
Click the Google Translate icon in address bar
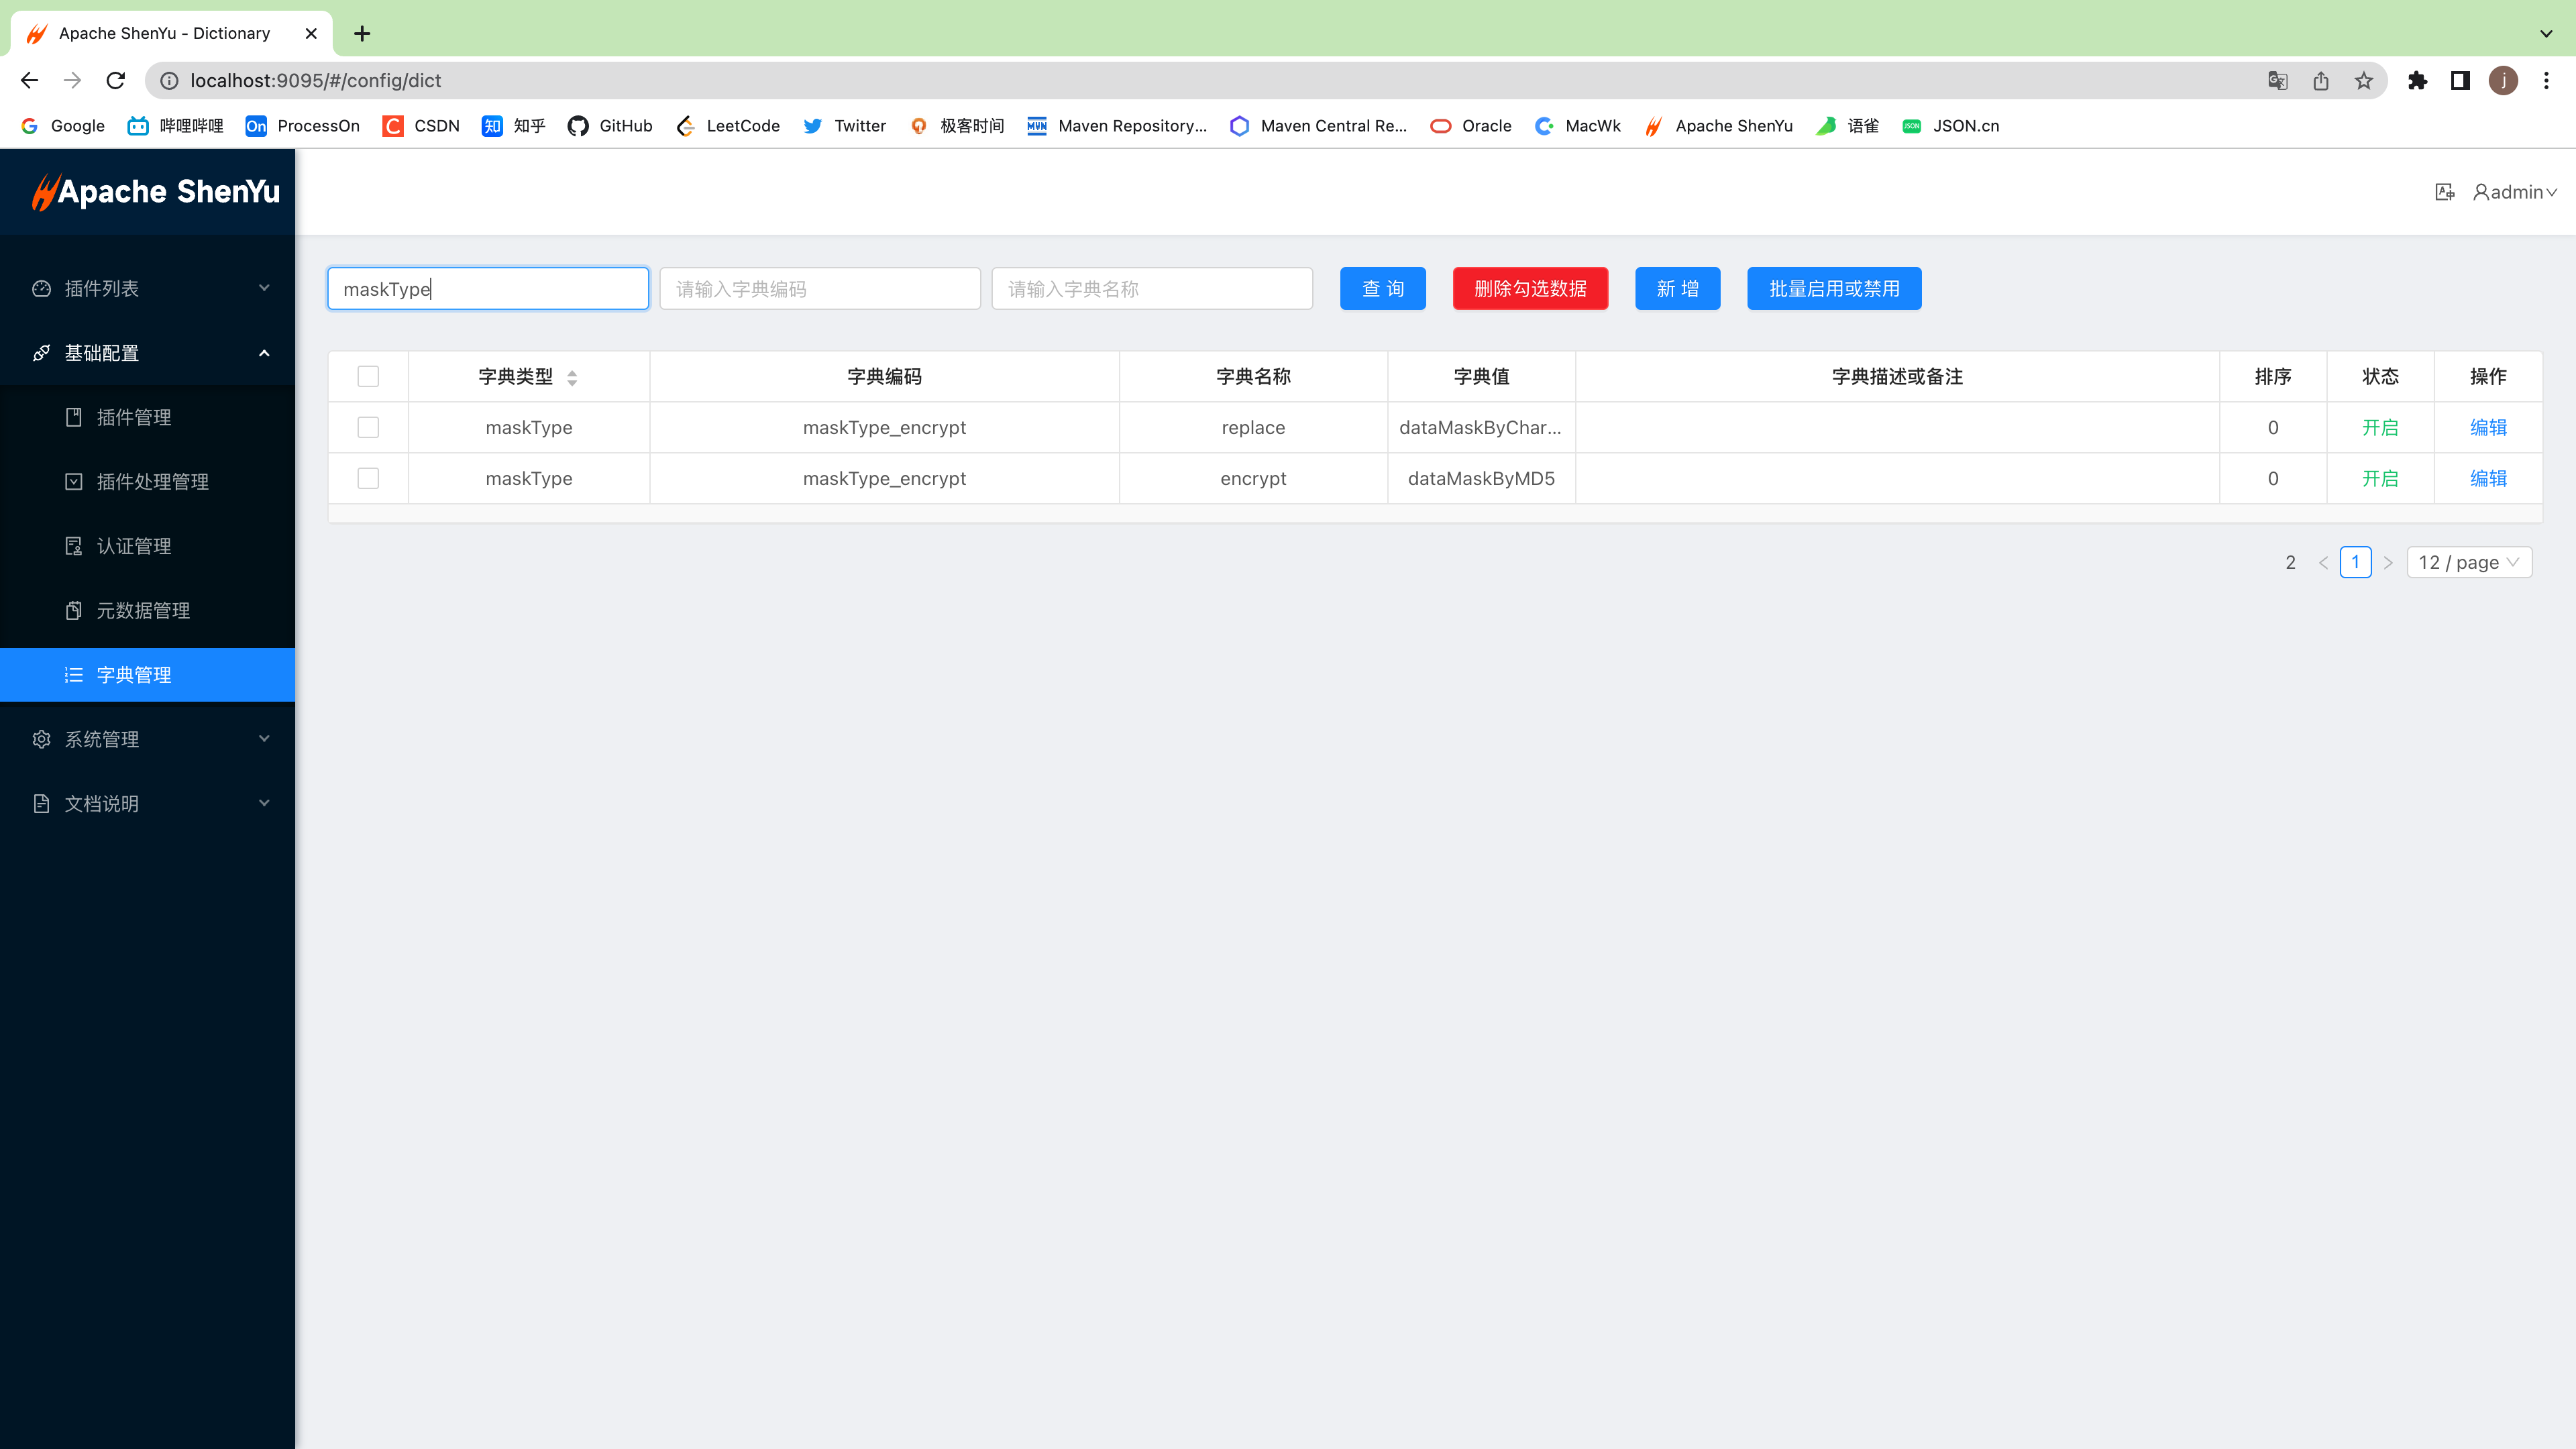[x=2277, y=81]
